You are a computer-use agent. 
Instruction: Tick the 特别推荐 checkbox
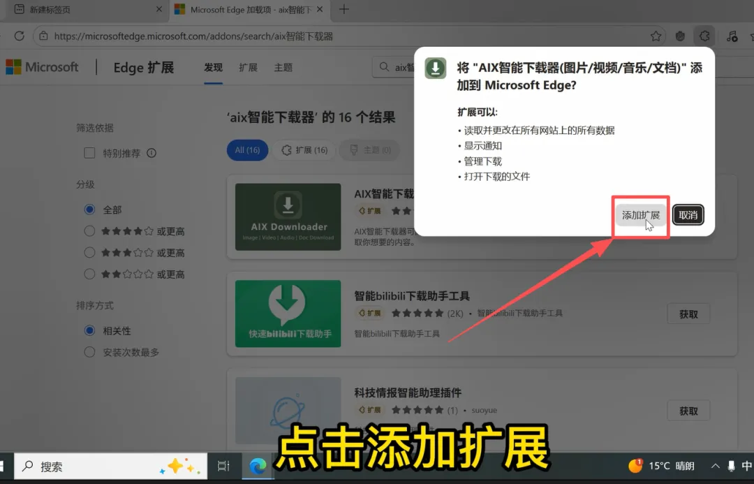[89, 153]
